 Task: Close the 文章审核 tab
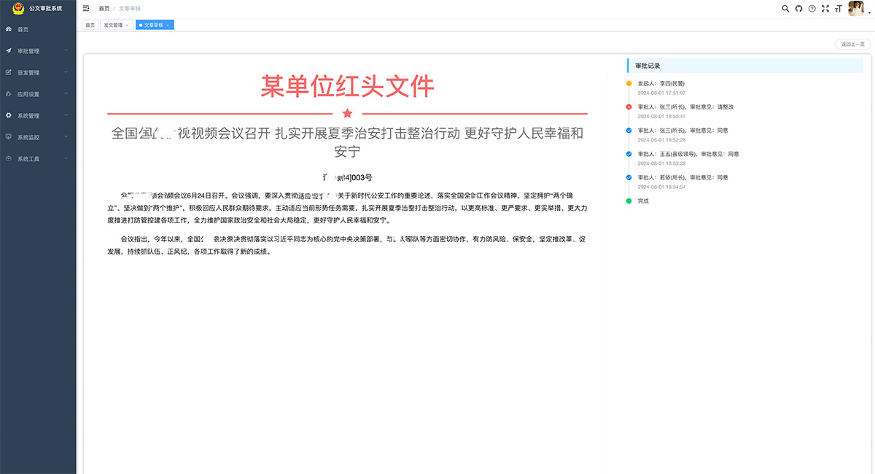(x=168, y=25)
